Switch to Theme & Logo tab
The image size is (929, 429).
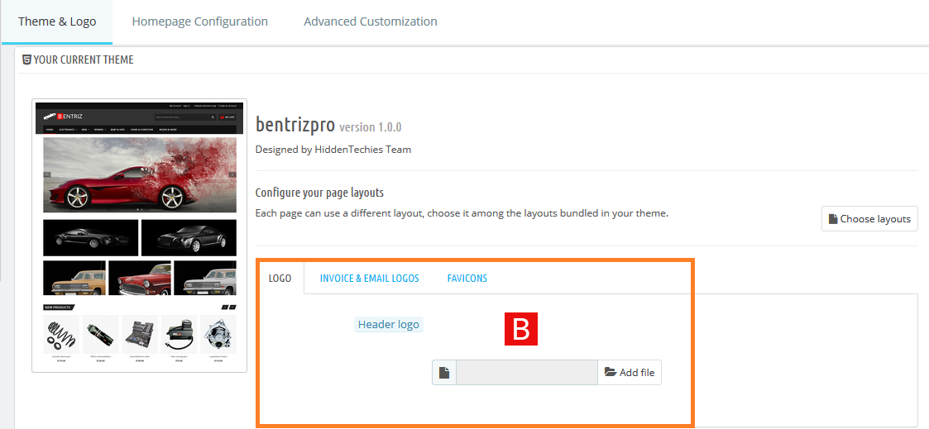tap(57, 21)
